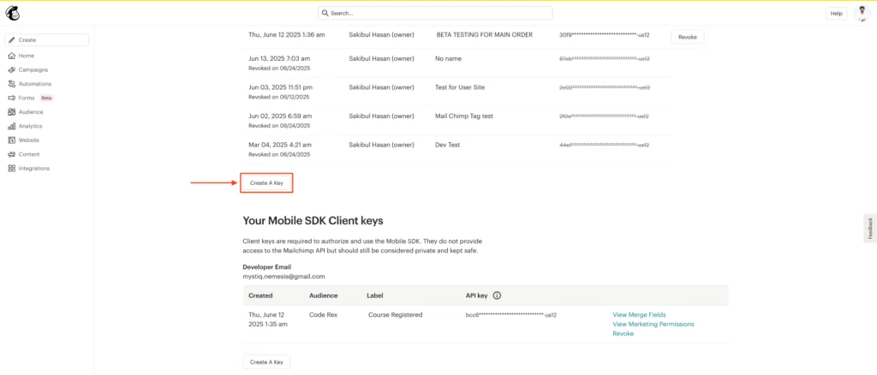Click Create A Key under Mobile SDK keys
877x375 pixels.
(266, 362)
